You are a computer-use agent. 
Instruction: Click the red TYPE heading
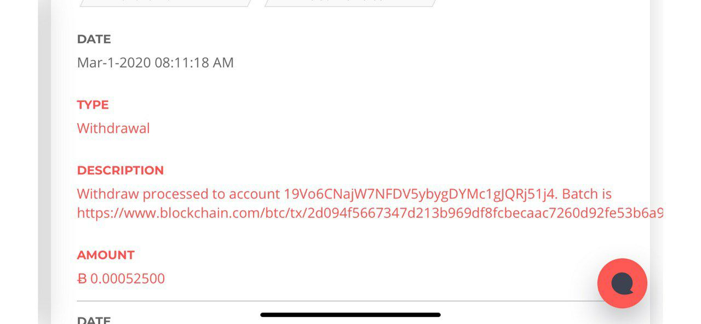(93, 105)
